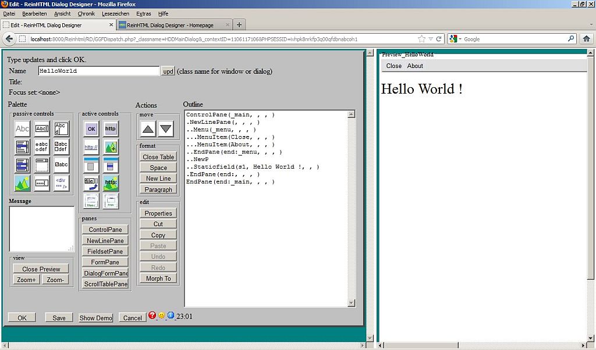Select the static text 'Abc' passive control
The width and height of the screenshot is (596, 350).
tap(22, 128)
